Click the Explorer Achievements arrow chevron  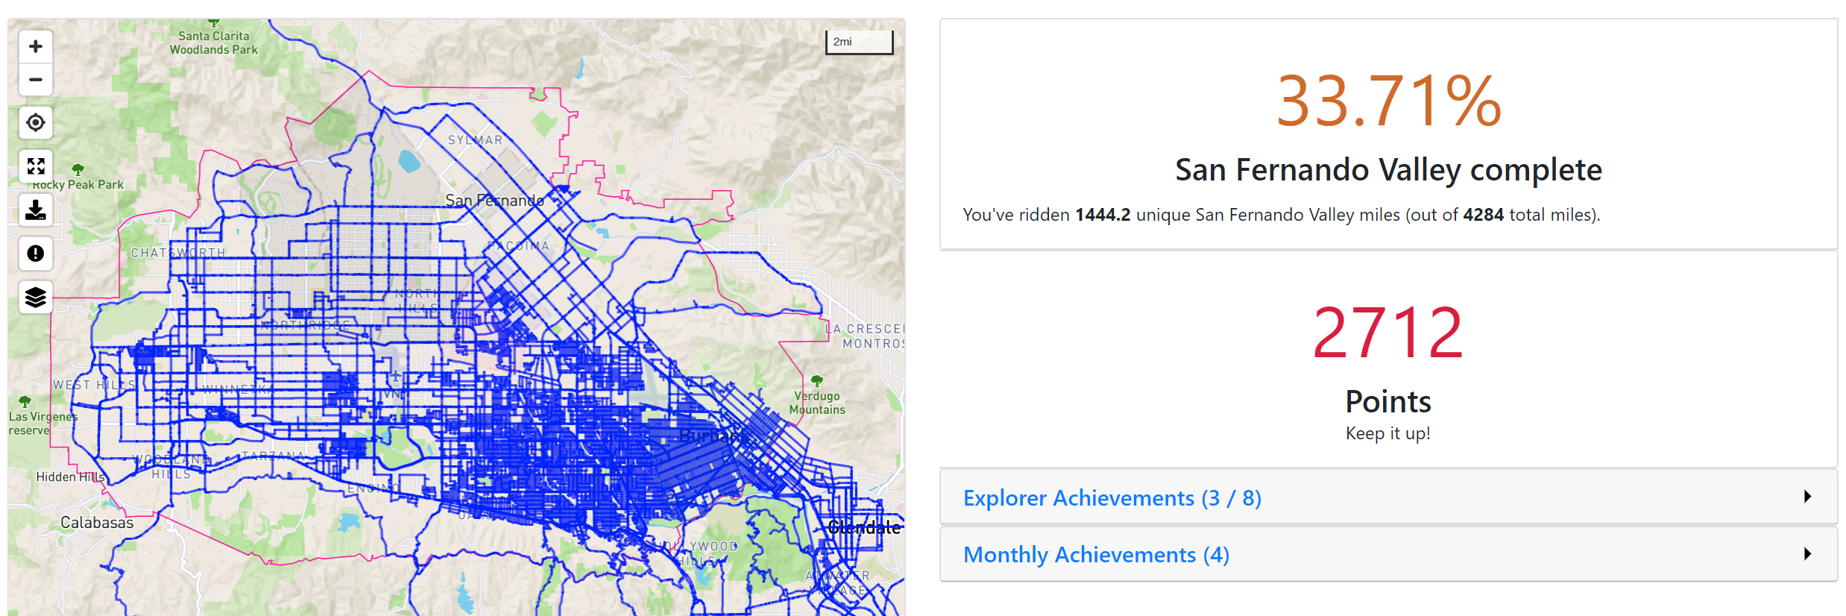[x=1807, y=497]
